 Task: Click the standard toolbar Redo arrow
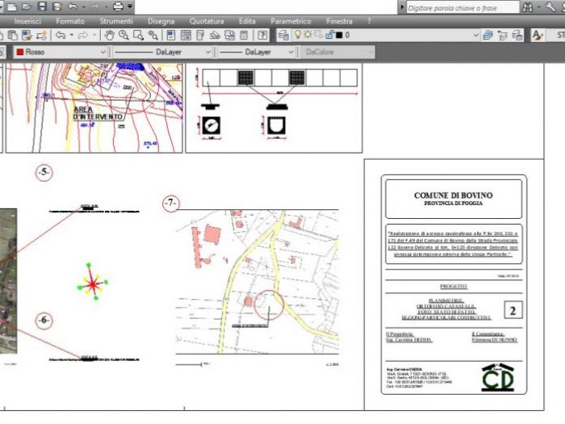[82, 36]
